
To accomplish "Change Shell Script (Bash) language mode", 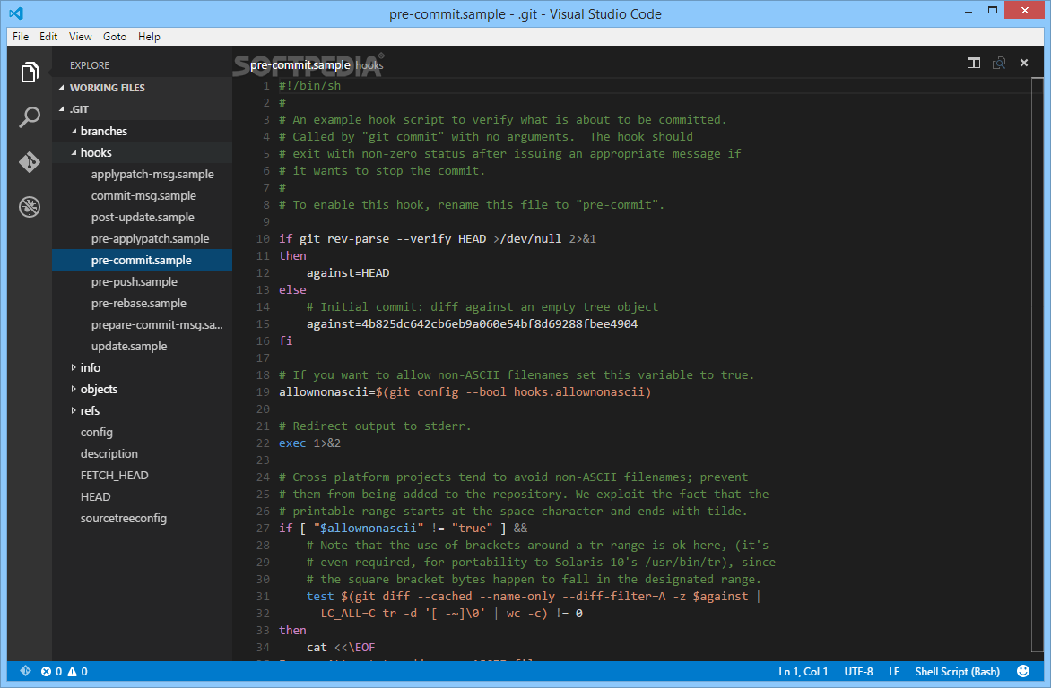I will coord(957,671).
